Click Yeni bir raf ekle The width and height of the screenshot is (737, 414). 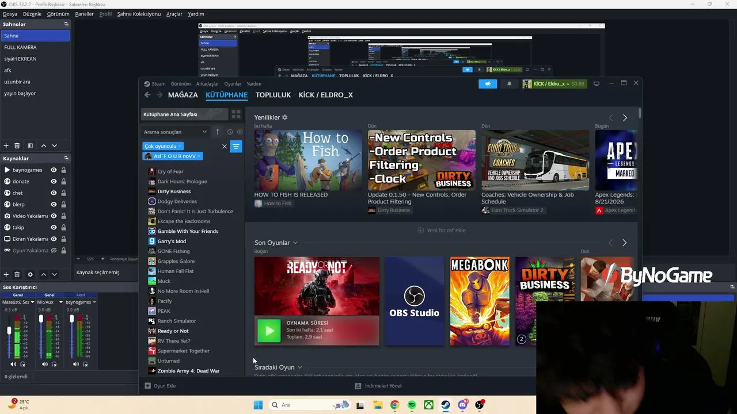(441, 230)
